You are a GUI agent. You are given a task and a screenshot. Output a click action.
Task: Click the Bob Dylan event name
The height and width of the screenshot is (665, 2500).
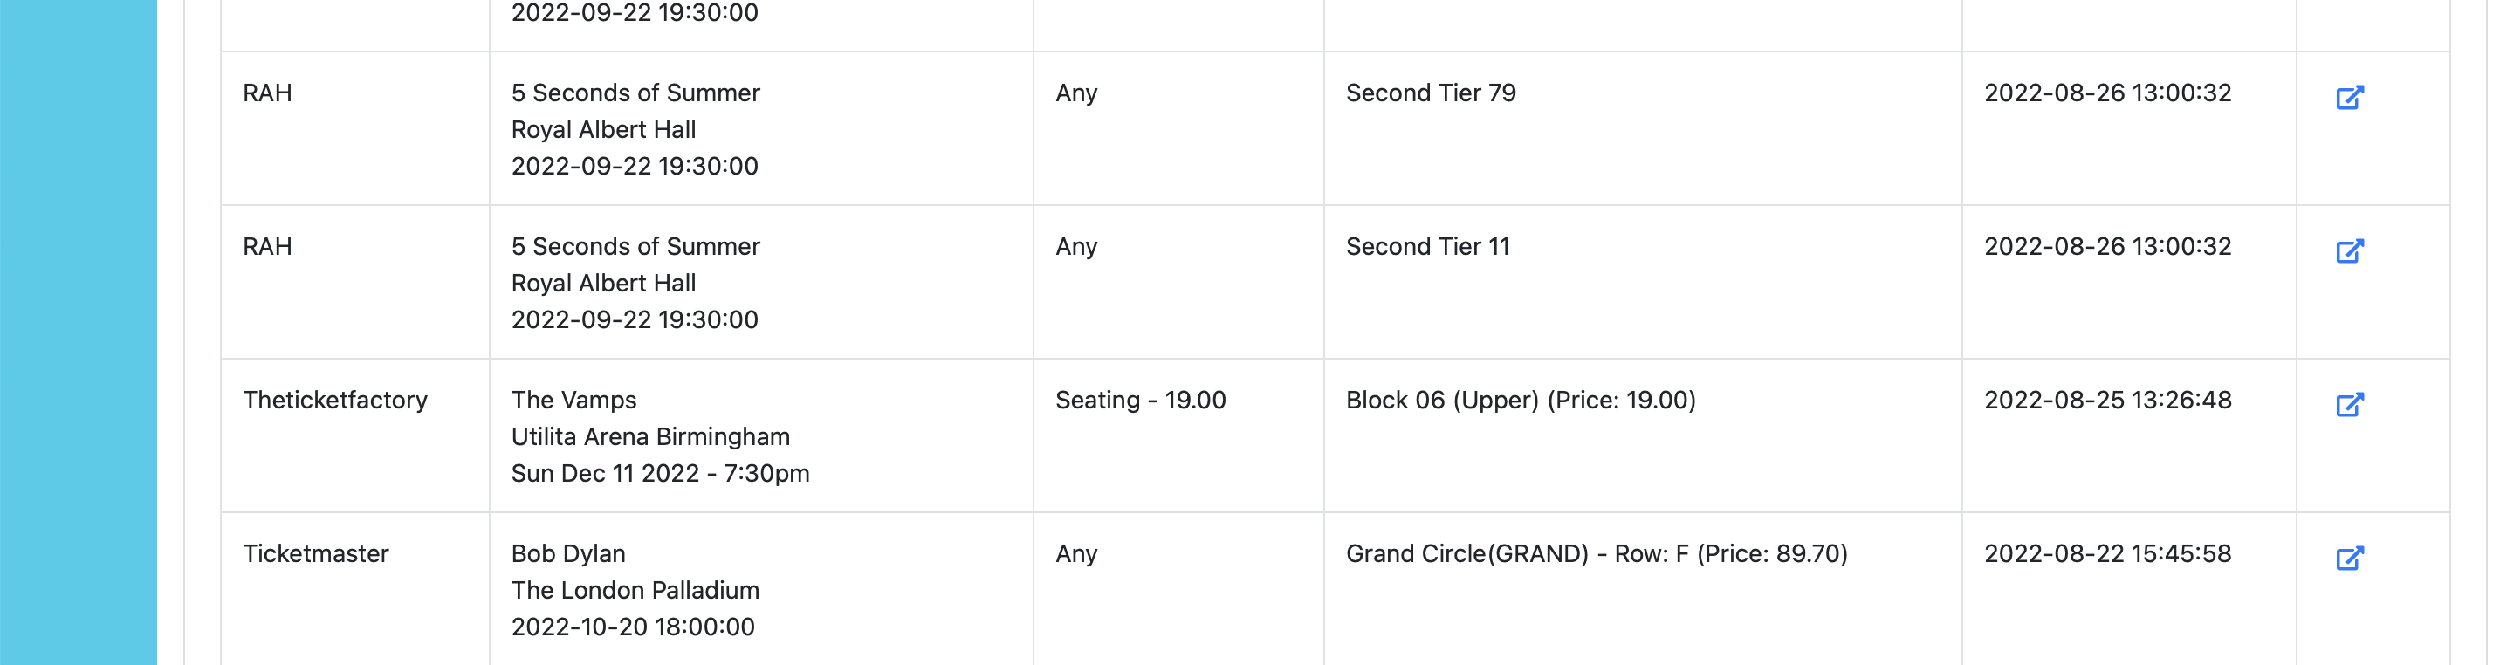pyautogui.click(x=567, y=553)
